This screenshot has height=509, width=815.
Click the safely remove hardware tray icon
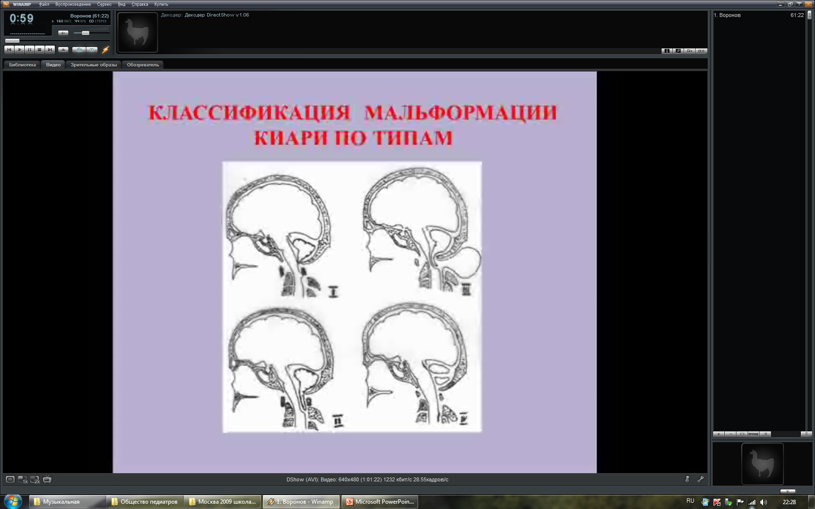(x=728, y=502)
